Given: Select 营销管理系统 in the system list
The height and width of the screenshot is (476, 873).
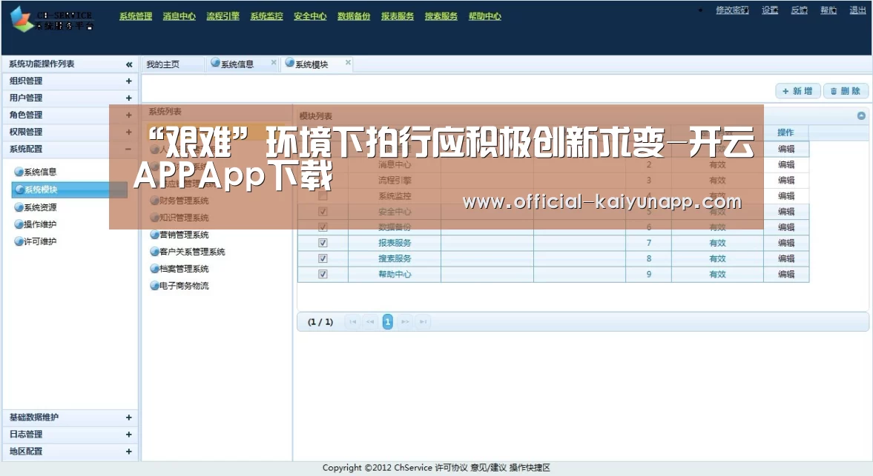Looking at the screenshot, I should [x=179, y=235].
